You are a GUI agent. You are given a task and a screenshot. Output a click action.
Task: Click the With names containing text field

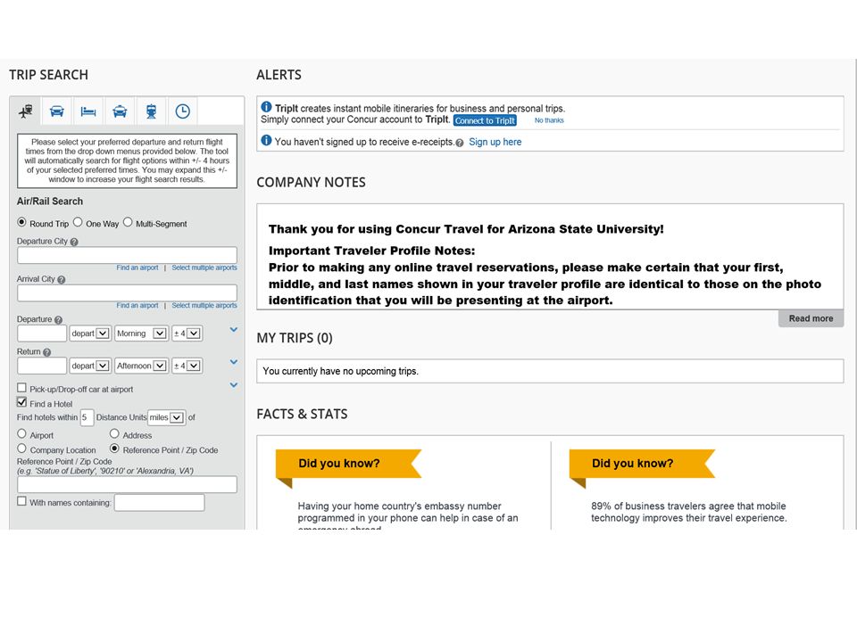coord(159,503)
